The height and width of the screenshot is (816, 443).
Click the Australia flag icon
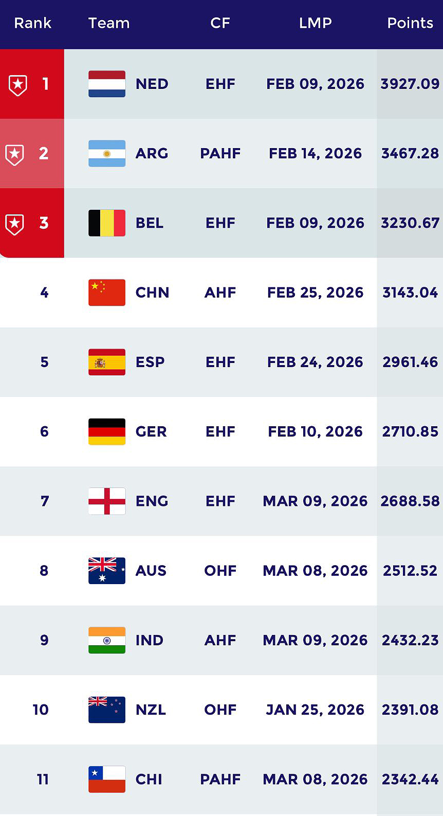[107, 571]
